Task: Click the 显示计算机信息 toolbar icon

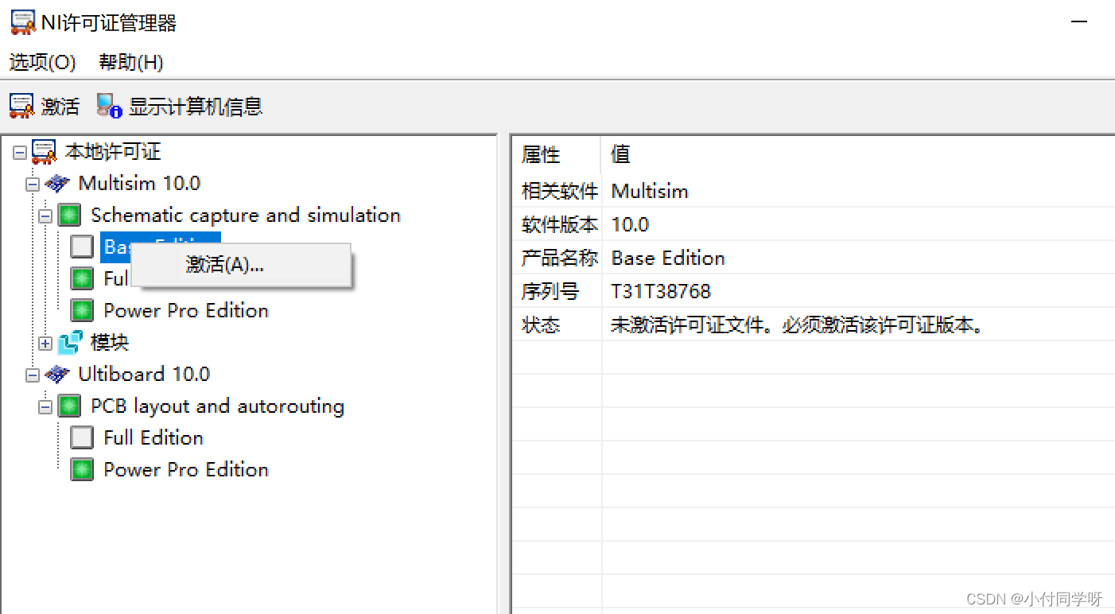Action: [x=110, y=106]
